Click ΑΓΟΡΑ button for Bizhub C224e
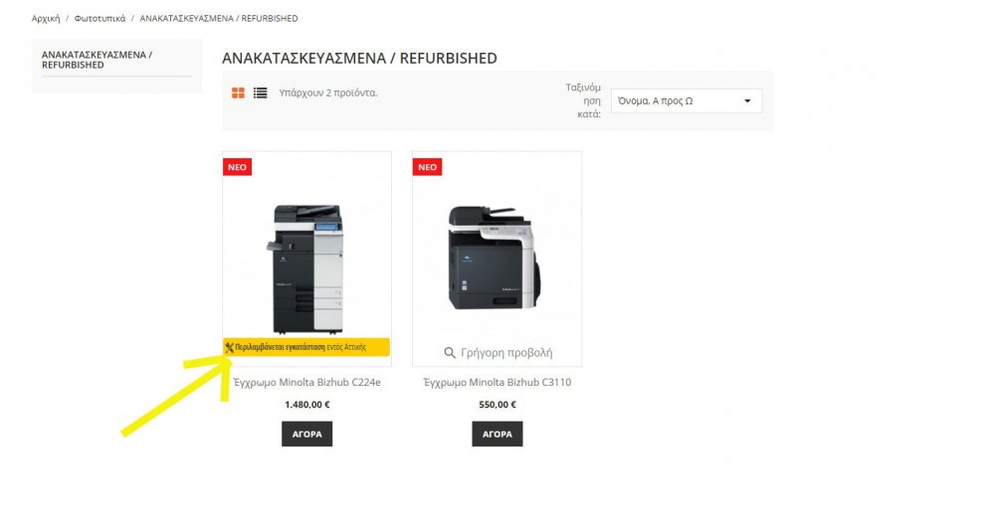Image resolution: width=995 pixels, height=514 pixels. point(307,434)
